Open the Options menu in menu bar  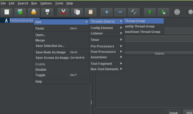tap(46, 3)
